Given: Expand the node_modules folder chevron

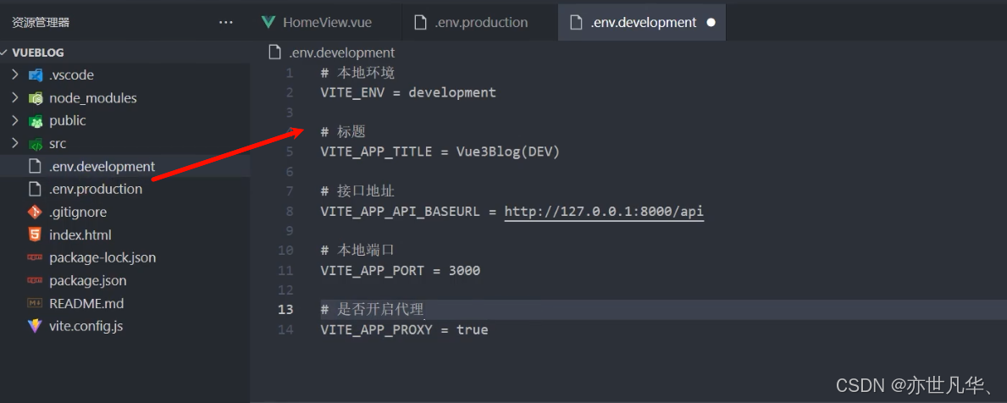Looking at the screenshot, I should (15, 98).
